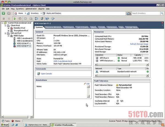Select W2K3-32-bit-FT-1 in inventory tree

click(x=24, y=43)
